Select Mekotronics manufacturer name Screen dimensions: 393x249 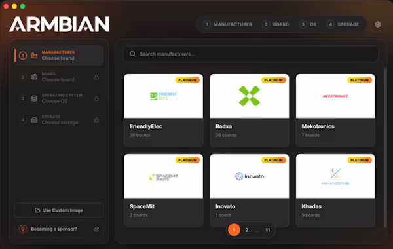click(318, 126)
